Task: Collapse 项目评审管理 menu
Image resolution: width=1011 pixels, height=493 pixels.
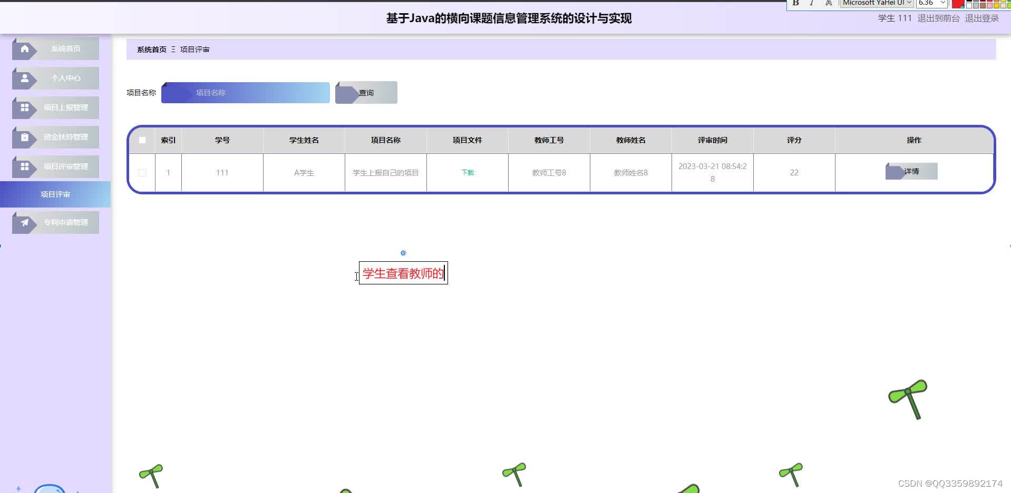Action: tap(55, 166)
